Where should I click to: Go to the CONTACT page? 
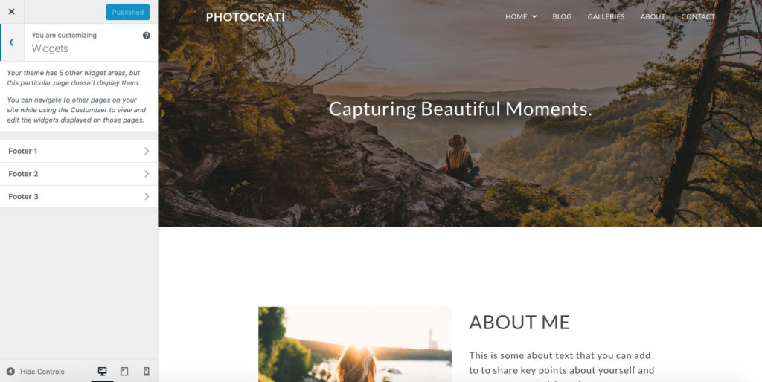coord(698,16)
